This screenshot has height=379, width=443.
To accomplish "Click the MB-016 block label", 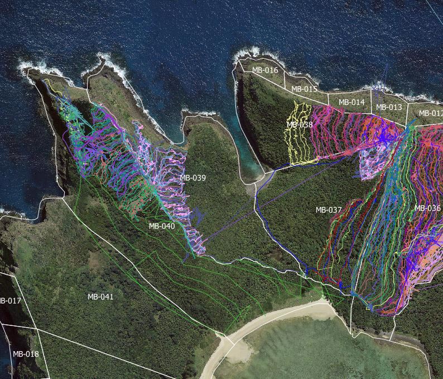I will pyautogui.click(x=264, y=70).
